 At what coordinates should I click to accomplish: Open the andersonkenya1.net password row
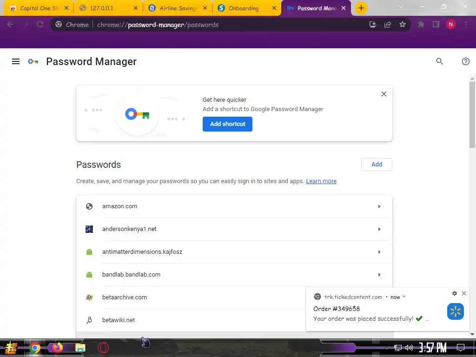(234, 229)
